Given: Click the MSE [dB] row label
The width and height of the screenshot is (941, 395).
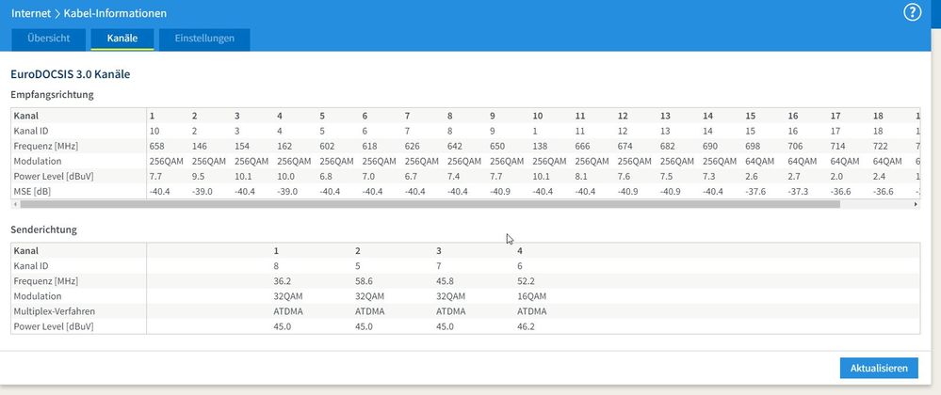Looking at the screenshot, I should pos(32,191).
